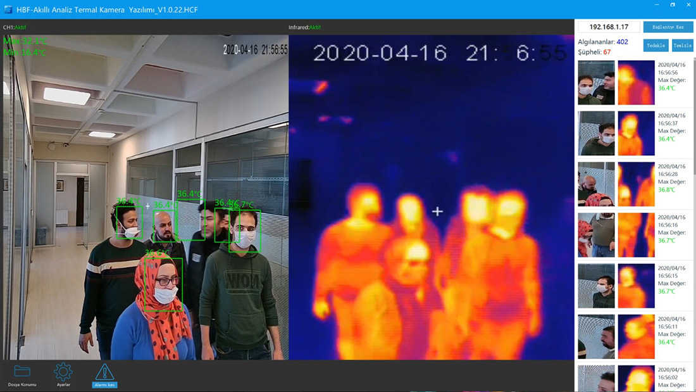This screenshot has height=392, width=696.
Task: View thermal thumbnail of the 16:56:28 capture
Action: point(636,184)
